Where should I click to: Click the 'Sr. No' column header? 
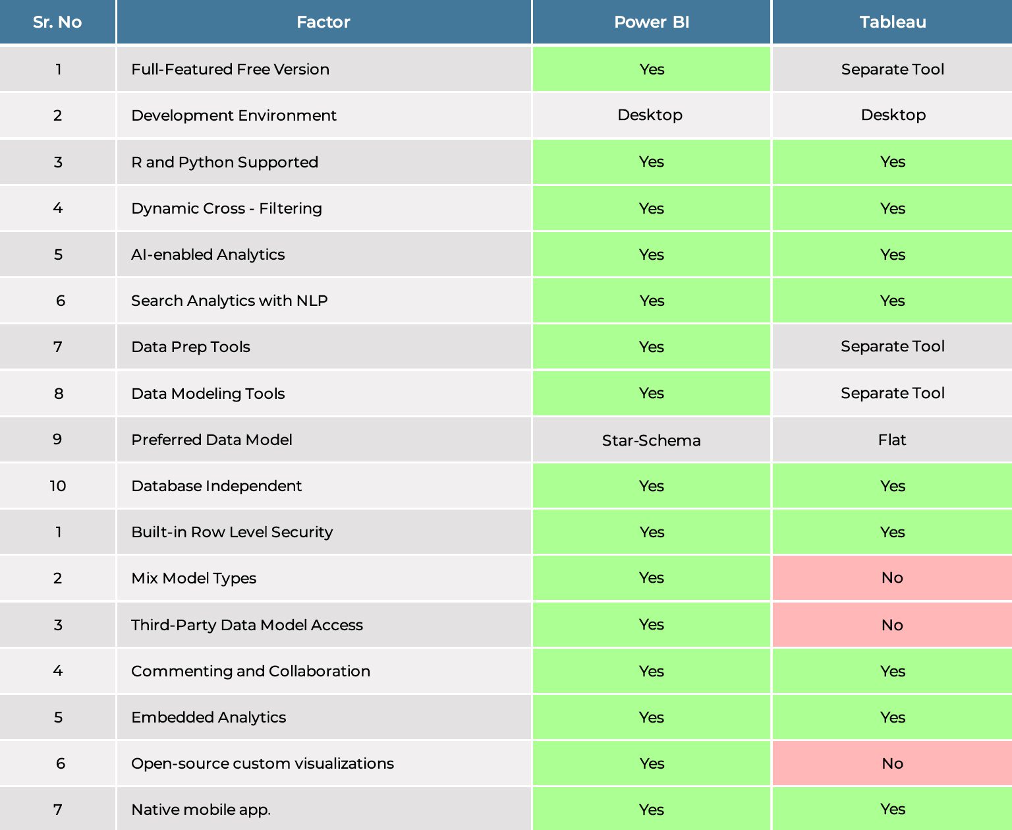[57, 22]
